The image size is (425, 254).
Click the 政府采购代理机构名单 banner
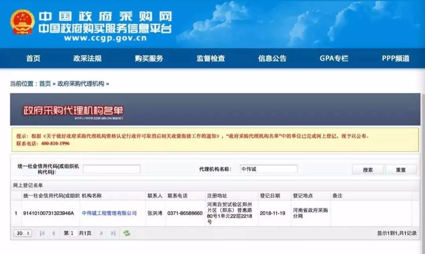215,109
